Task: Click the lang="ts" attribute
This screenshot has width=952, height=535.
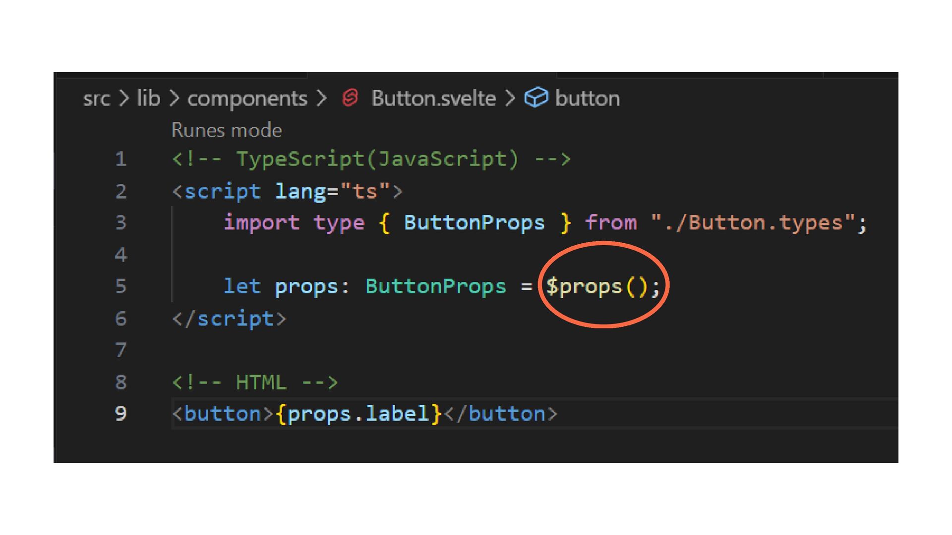Action: pos(333,192)
